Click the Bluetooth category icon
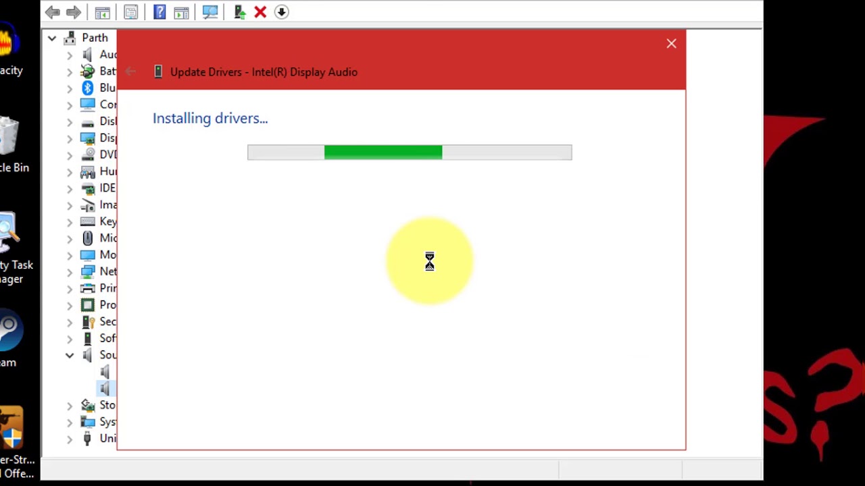The width and height of the screenshot is (865, 486). point(87,88)
